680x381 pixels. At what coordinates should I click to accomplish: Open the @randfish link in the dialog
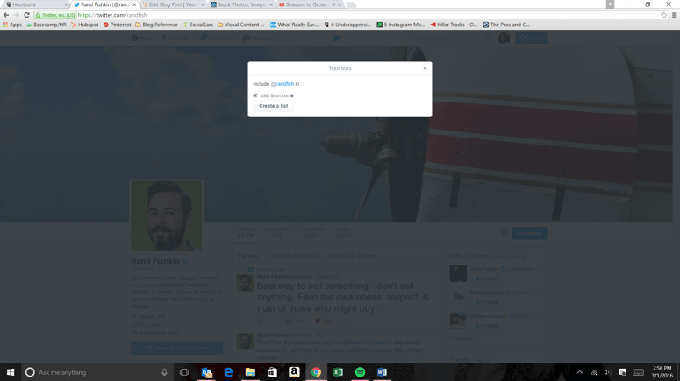click(x=283, y=84)
